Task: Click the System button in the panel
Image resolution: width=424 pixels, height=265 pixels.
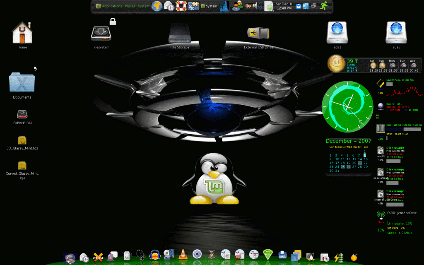Action: [209, 6]
